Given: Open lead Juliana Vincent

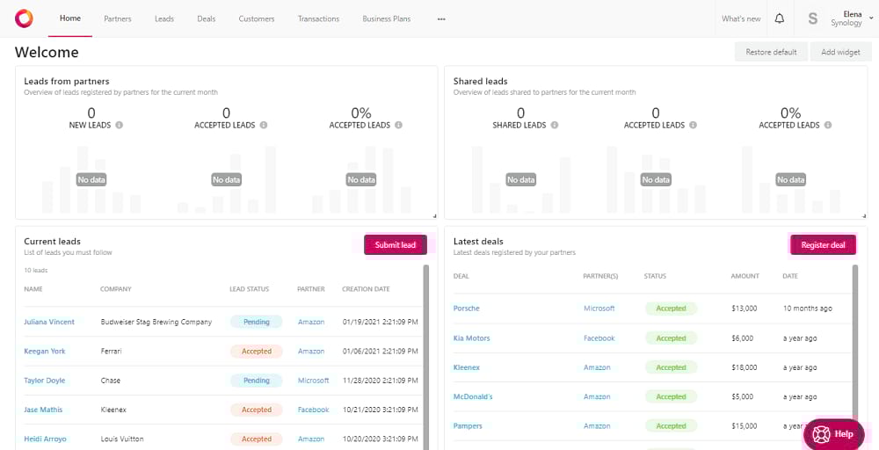Looking at the screenshot, I should click(48, 322).
